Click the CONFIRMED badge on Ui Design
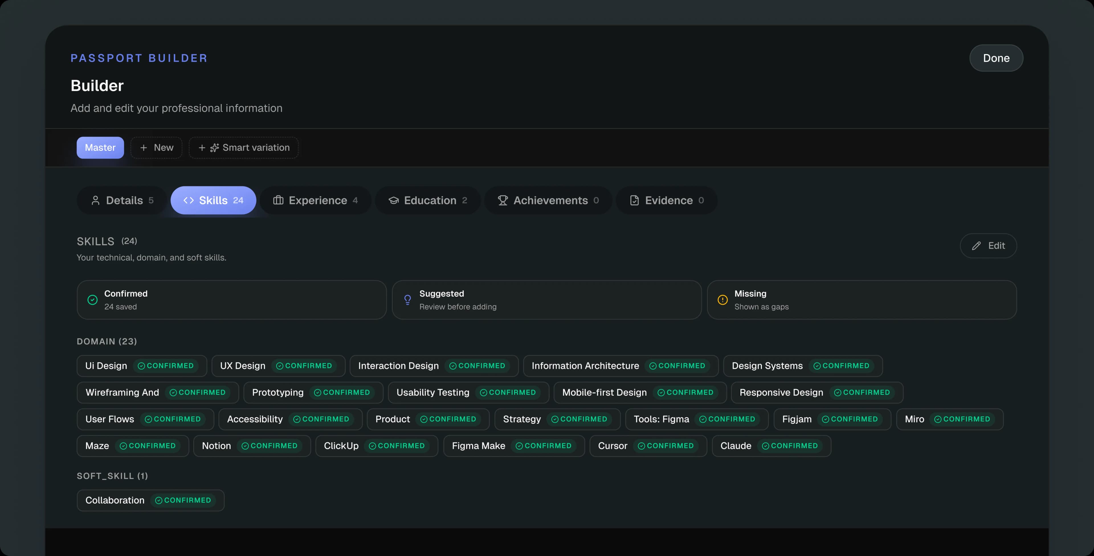Viewport: 1094px width, 556px height. 166,366
